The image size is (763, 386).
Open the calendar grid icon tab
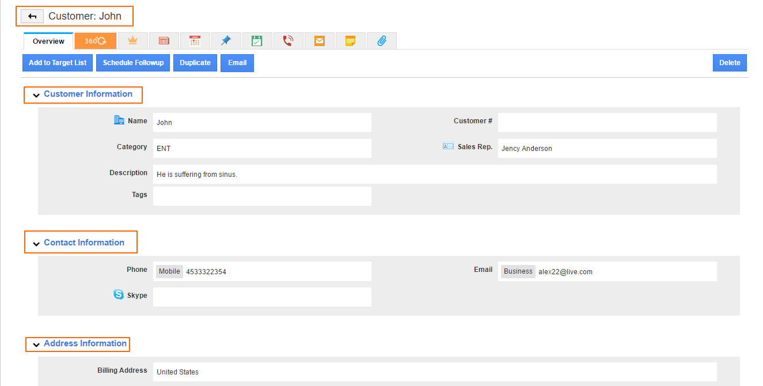coord(195,41)
